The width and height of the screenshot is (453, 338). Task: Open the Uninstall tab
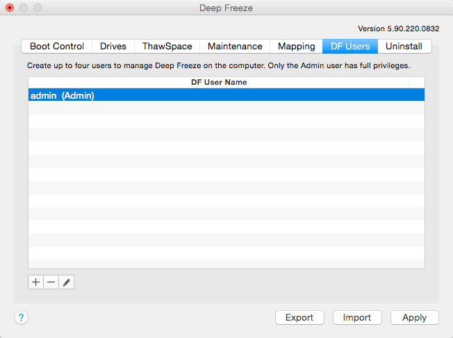(404, 47)
